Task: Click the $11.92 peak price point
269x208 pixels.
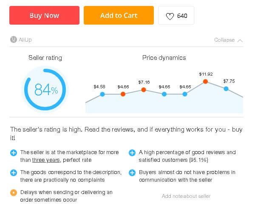Action: coord(205,81)
